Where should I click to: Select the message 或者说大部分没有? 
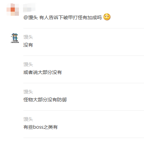pos(43,72)
